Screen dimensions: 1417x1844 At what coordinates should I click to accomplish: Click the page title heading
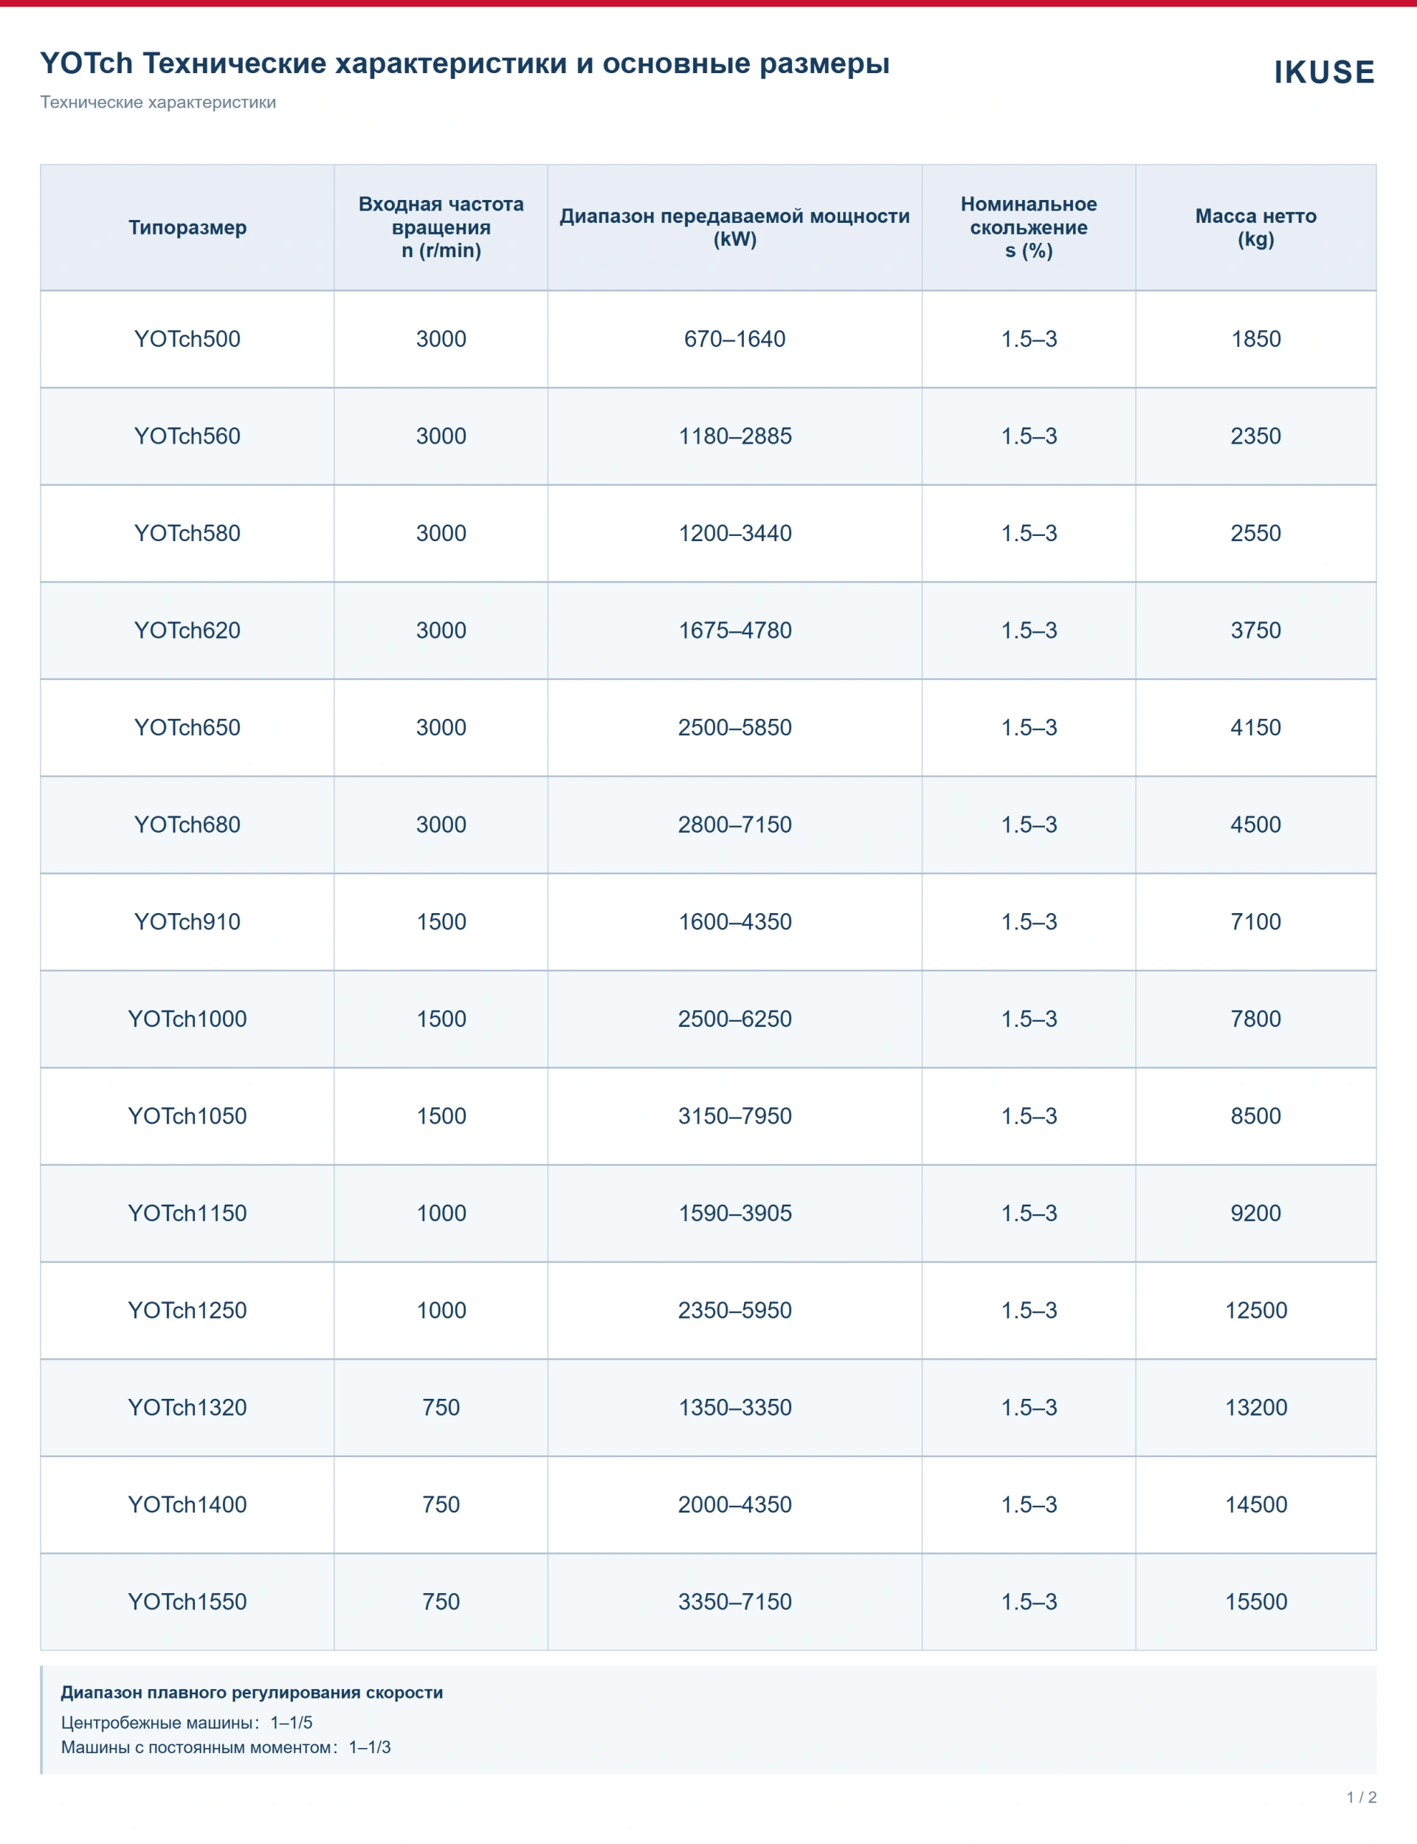pyautogui.click(x=465, y=63)
